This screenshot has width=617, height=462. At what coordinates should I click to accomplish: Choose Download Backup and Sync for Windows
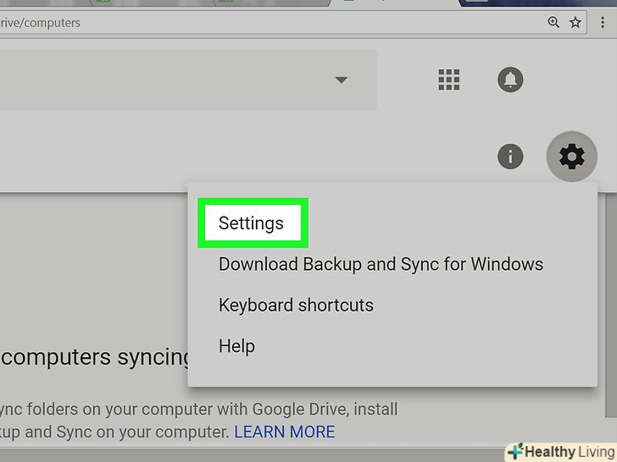pos(381,264)
